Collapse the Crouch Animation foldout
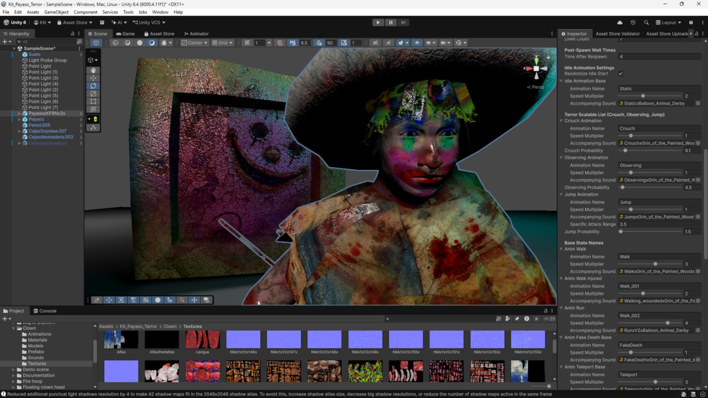Image resolution: width=708 pixels, height=398 pixels. 562,121
